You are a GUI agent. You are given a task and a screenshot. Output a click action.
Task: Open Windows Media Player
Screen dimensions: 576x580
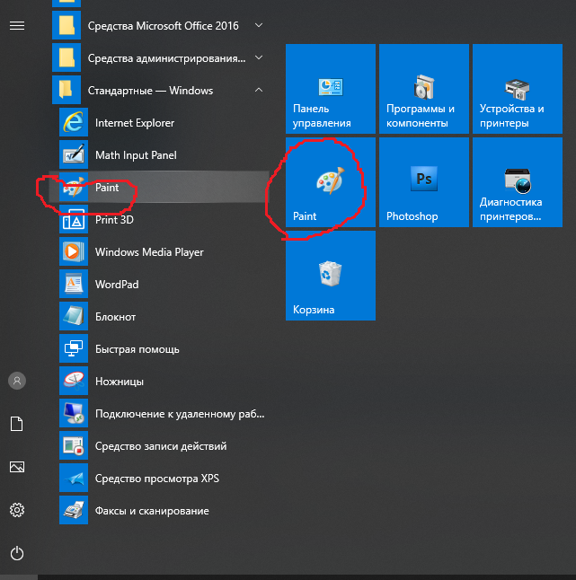click(149, 252)
